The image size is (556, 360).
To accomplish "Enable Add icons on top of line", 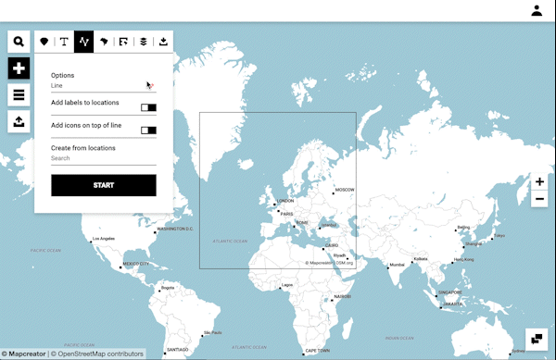I will coord(148,130).
